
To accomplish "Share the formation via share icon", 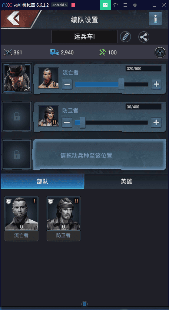I will 144,37.
